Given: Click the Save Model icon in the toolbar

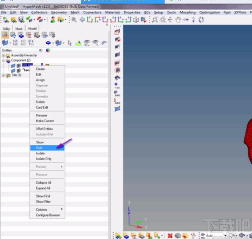Looking at the screenshot, I should (21, 20).
